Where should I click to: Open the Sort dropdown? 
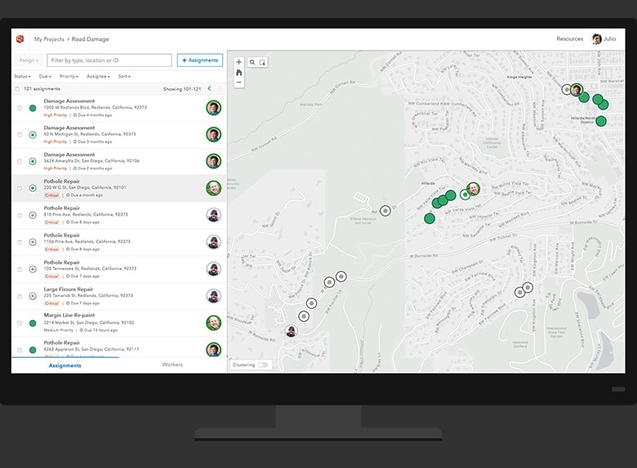pyautogui.click(x=124, y=76)
